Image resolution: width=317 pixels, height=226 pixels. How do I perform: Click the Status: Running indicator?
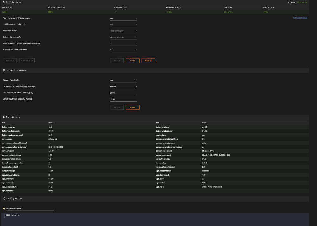click(297, 3)
